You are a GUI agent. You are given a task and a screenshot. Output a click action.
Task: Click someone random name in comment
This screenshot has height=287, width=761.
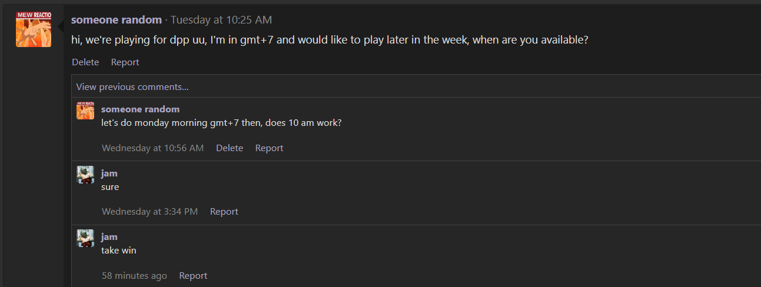tap(141, 109)
